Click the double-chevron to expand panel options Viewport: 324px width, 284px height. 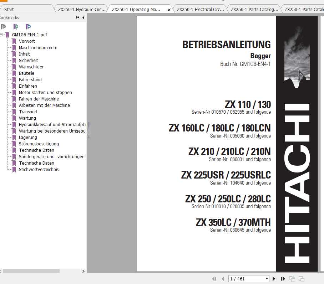pyautogui.click(x=77, y=17)
